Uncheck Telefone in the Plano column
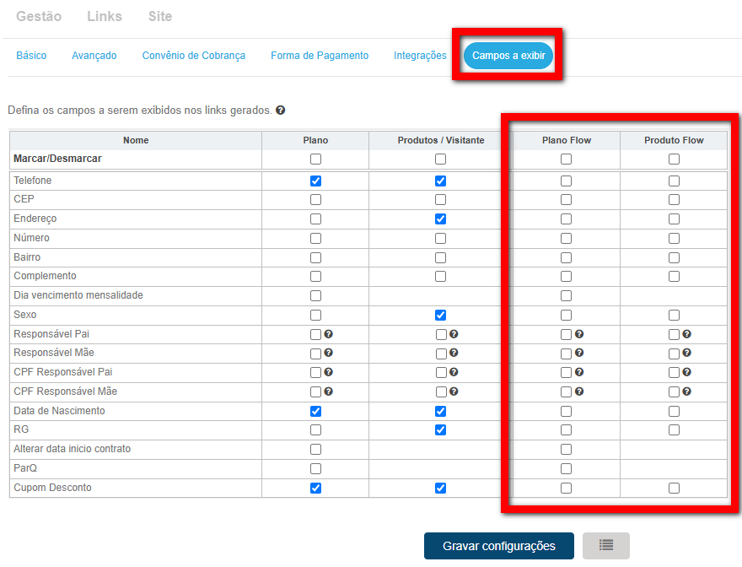 click(315, 181)
